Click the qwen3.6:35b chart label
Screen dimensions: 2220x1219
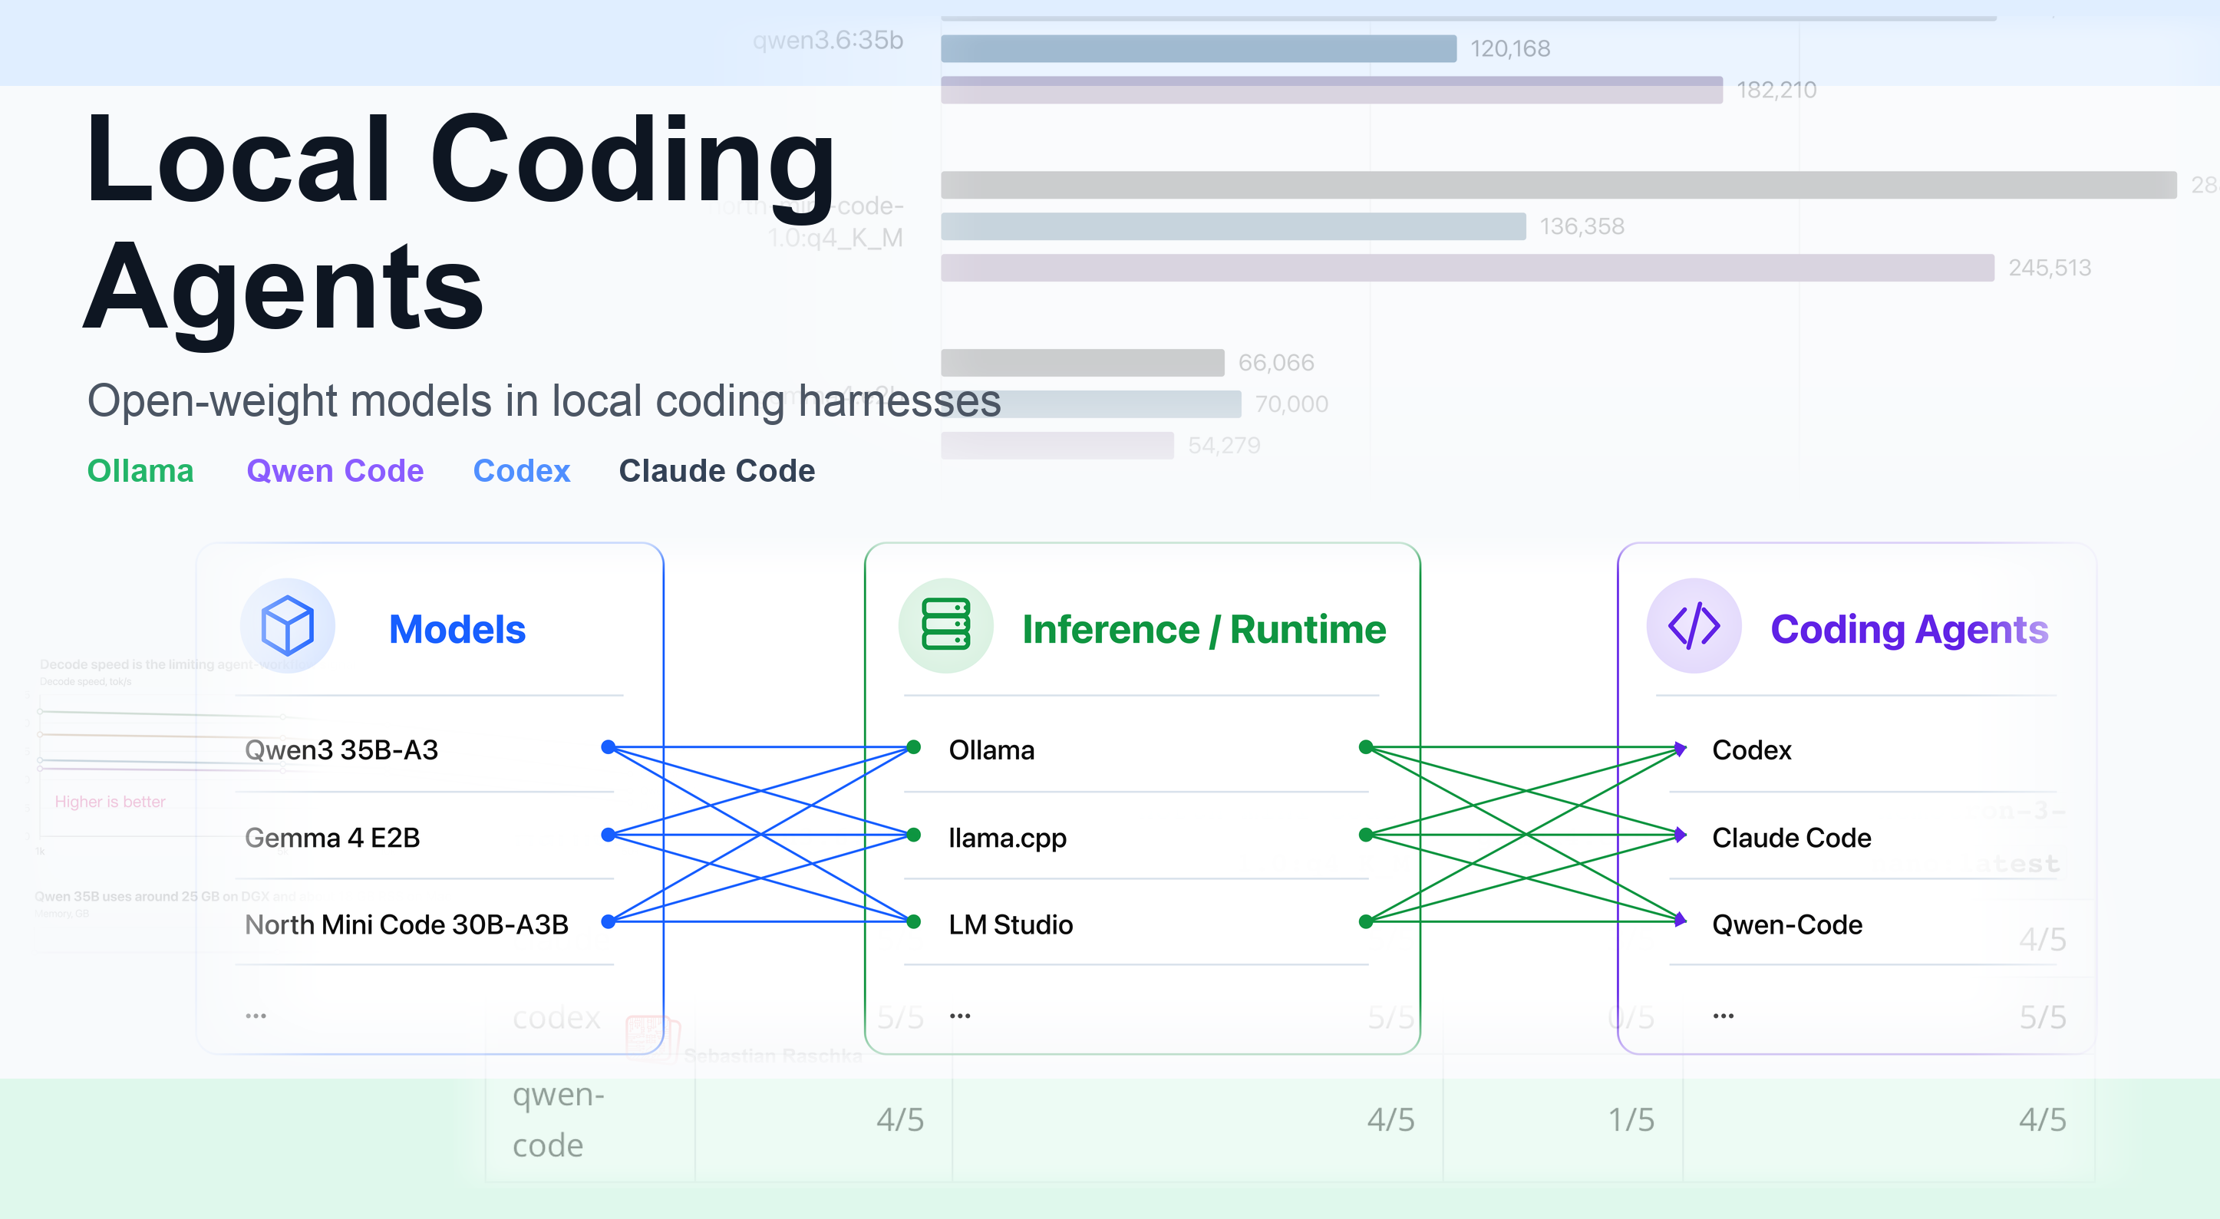point(827,41)
